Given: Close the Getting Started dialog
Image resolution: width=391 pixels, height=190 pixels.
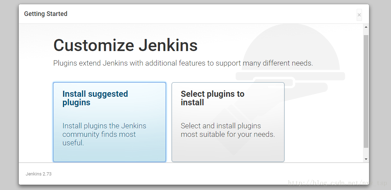Looking at the screenshot, I should coord(359,15).
